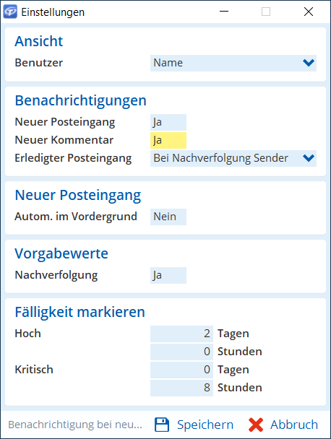Open the Benutzer Name combo box
The width and height of the screenshot is (331, 439).
click(233, 63)
